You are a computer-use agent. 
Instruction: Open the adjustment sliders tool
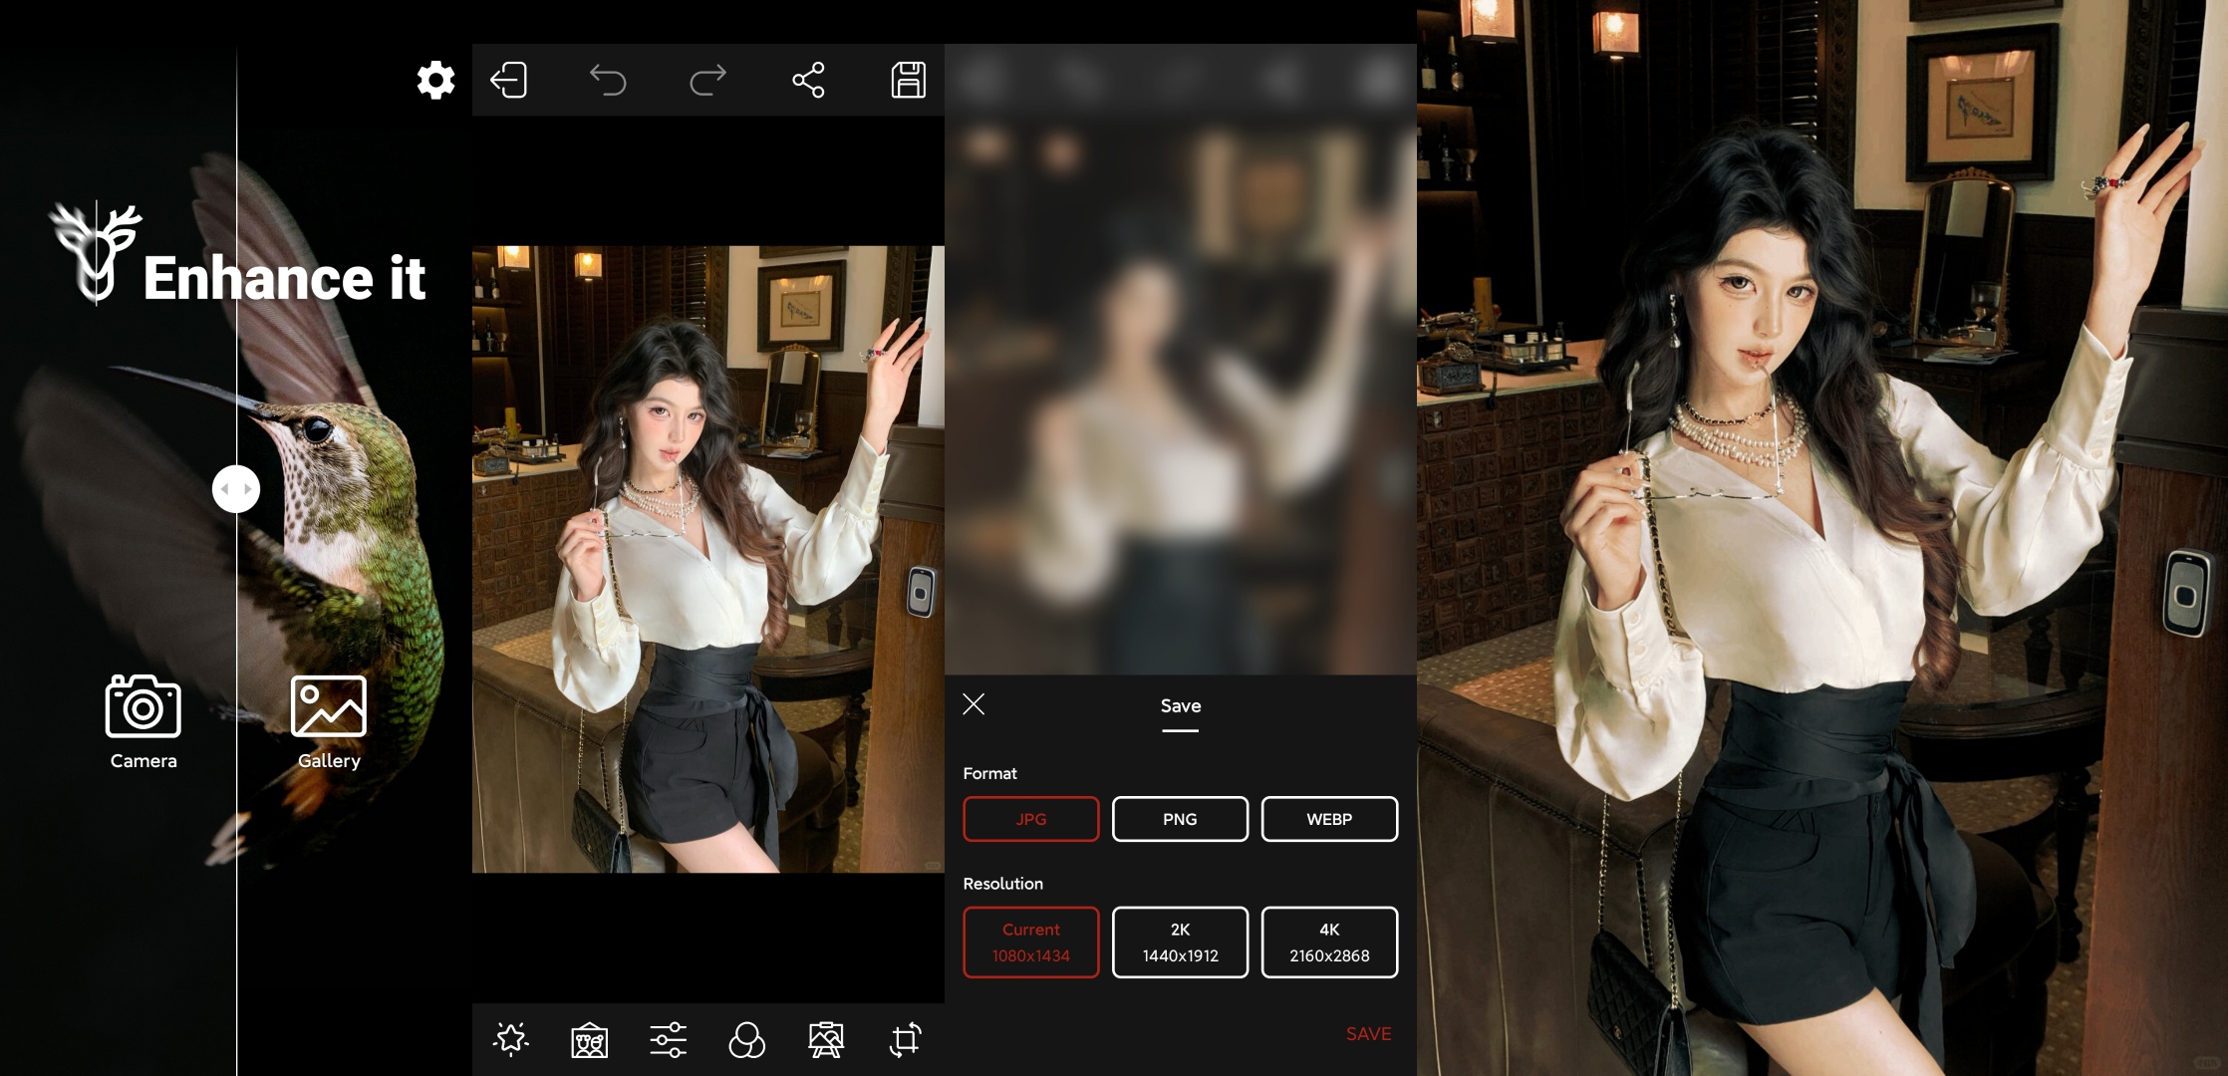click(668, 1040)
